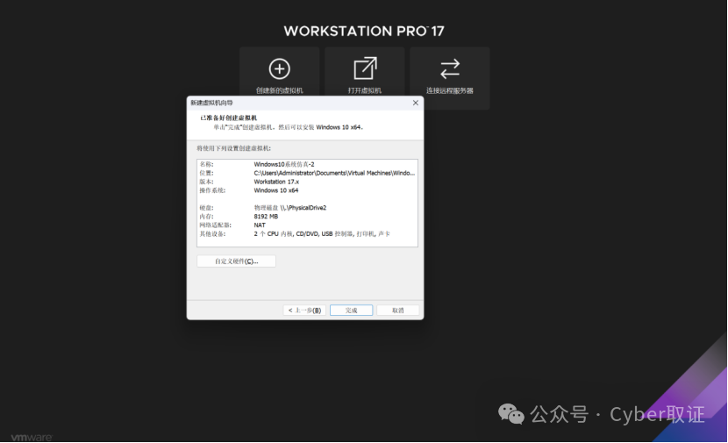The image size is (728, 443).
Task: Select the 2 CPU cores other devices row
Action: click(322, 234)
